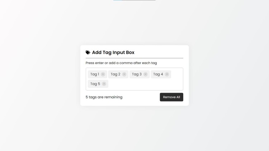The height and width of the screenshot is (151, 269).
Task: Pick the Tag 3 chip label
Action: pos(137,74)
